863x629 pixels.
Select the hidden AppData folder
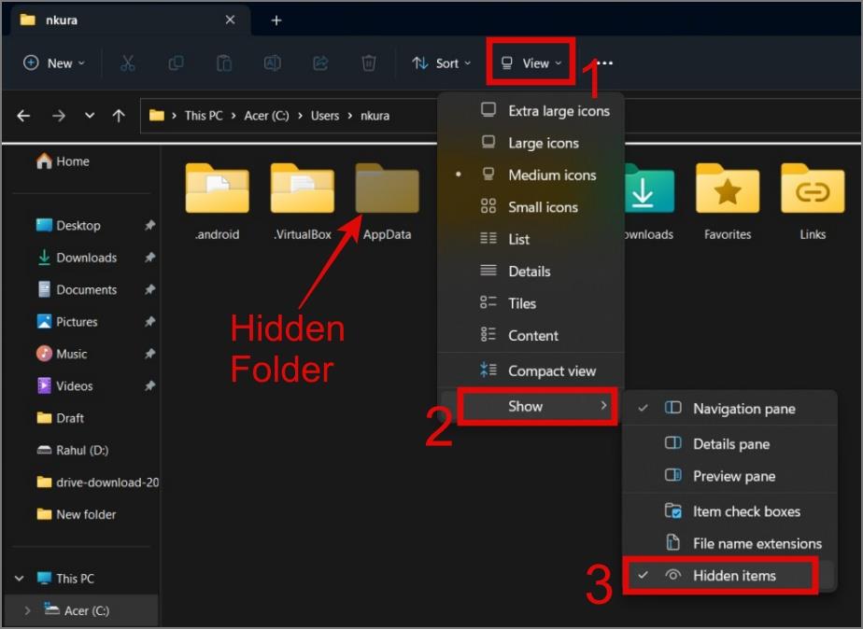click(x=387, y=202)
